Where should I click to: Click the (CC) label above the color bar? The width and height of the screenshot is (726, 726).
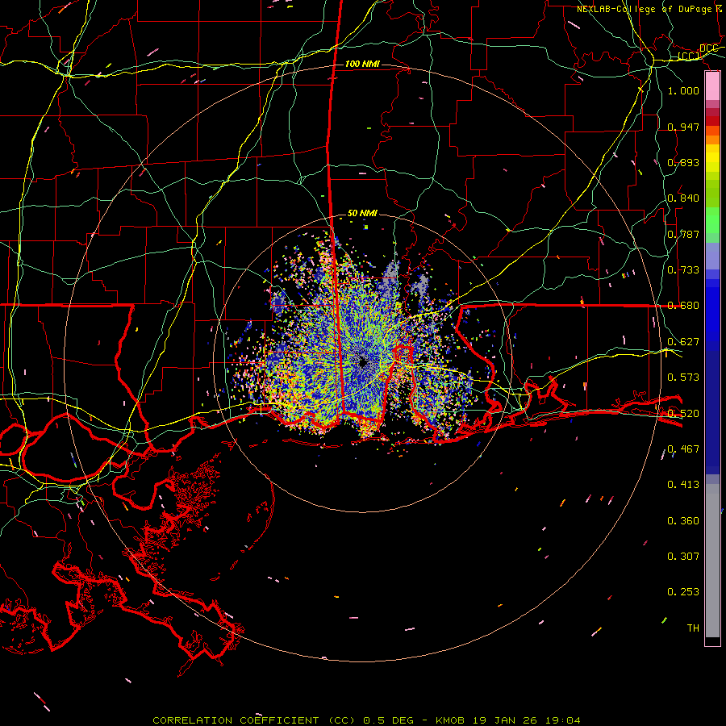[x=689, y=56]
